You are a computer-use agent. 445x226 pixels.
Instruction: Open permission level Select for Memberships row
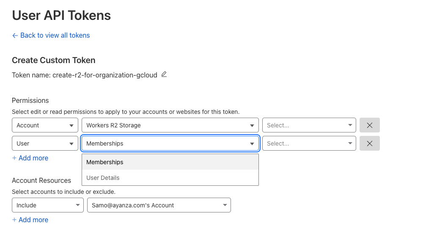(x=309, y=143)
